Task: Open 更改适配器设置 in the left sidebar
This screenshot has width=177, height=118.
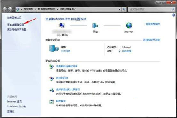Action: pyautogui.click(x=16, y=25)
